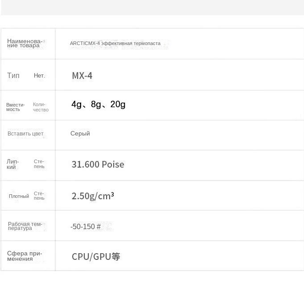
Task: Click the gray banner at top
Action: click(152, 7)
